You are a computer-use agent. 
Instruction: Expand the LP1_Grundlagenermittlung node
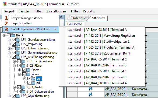[9, 40]
